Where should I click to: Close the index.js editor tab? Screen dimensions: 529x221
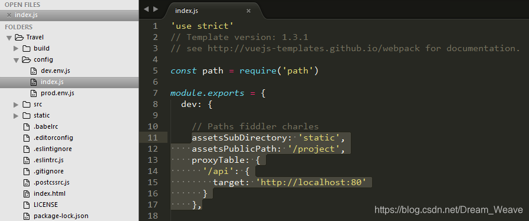coord(248,11)
